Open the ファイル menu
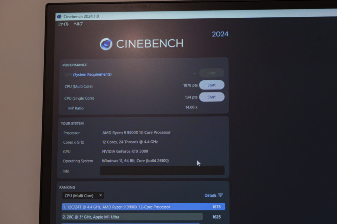Image resolution: width=337 pixels, height=224 pixels. click(x=63, y=24)
